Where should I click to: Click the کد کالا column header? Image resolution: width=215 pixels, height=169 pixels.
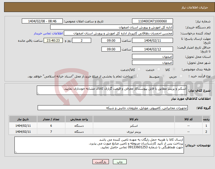[x=189, y=119]
